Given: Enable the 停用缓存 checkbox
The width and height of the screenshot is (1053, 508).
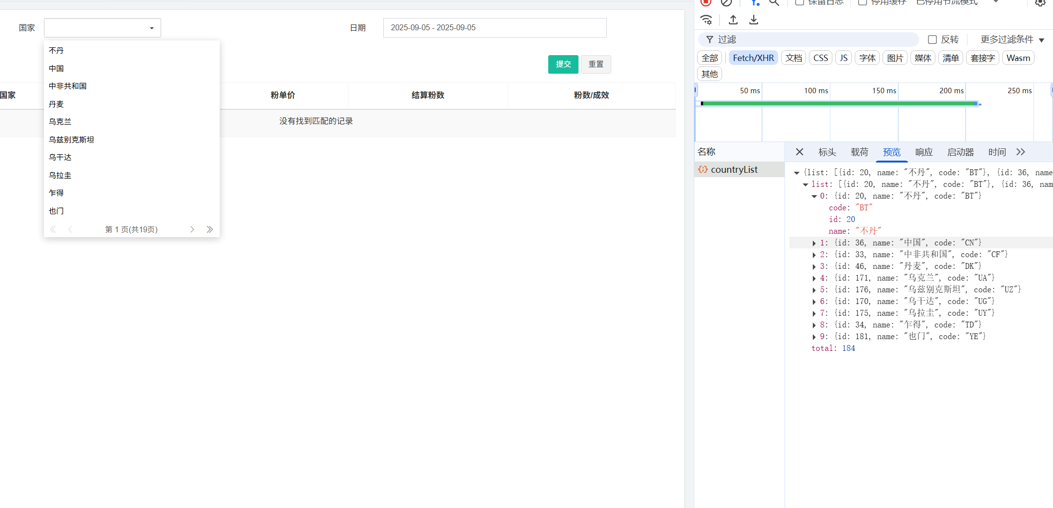Looking at the screenshot, I should [862, 2].
